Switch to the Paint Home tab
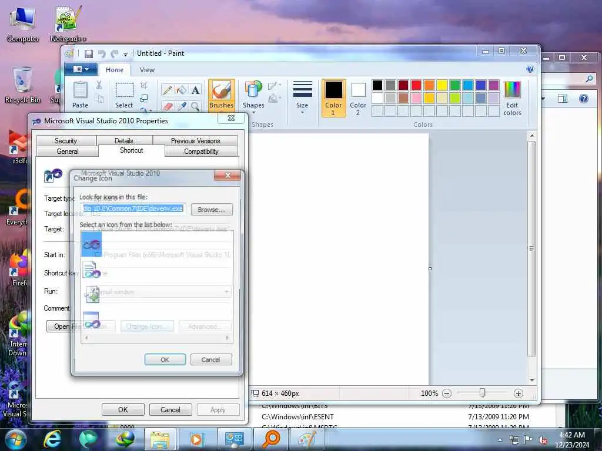 click(115, 70)
